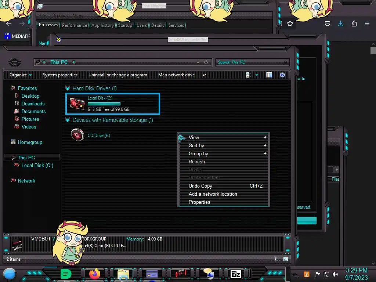This screenshot has height=282, width=376.
Task: Switch to Task Manager Performance tab
Action: [75, 25]
